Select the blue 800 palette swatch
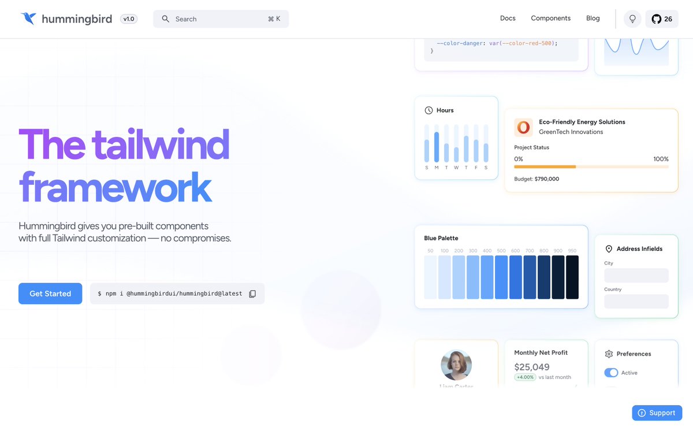 pyautogui.click(x=544, y=277)
